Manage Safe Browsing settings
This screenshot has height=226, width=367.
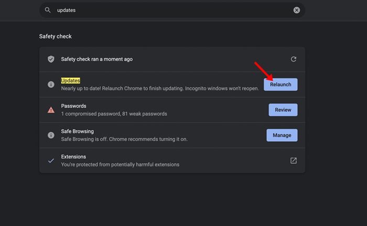(x=282, y=135)
